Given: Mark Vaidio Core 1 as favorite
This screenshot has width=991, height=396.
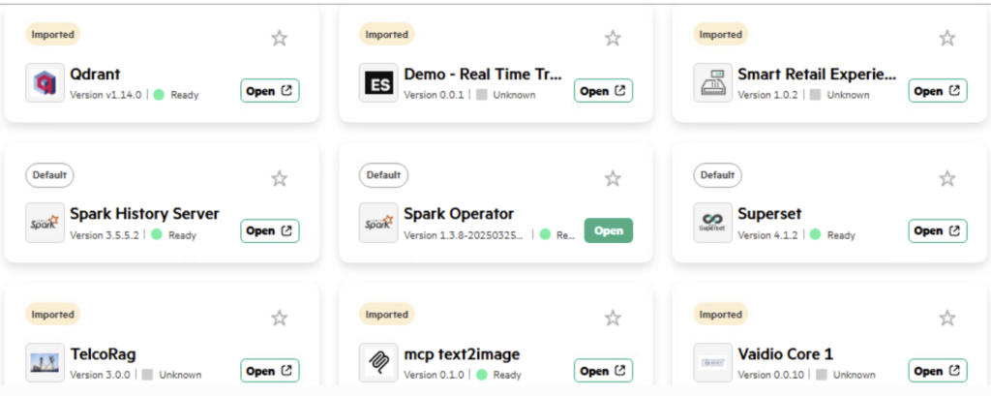Looking at the screenshot, I should (946, 318).
